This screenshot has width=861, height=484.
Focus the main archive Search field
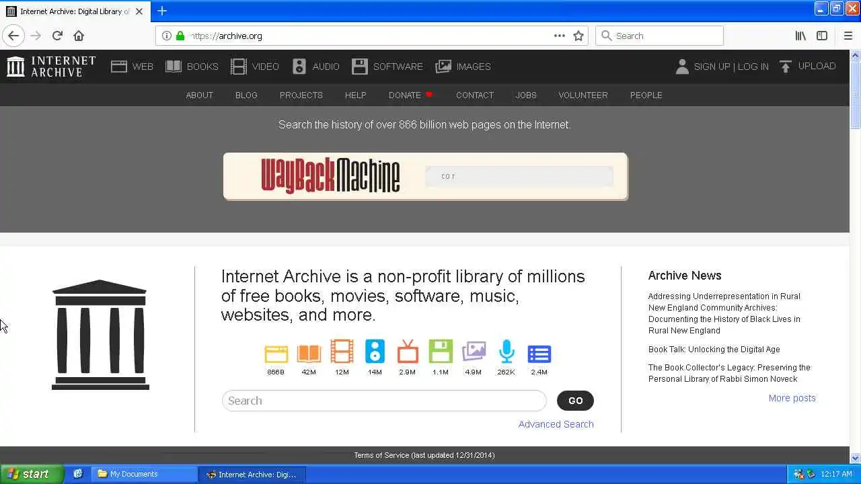[384, 401]
